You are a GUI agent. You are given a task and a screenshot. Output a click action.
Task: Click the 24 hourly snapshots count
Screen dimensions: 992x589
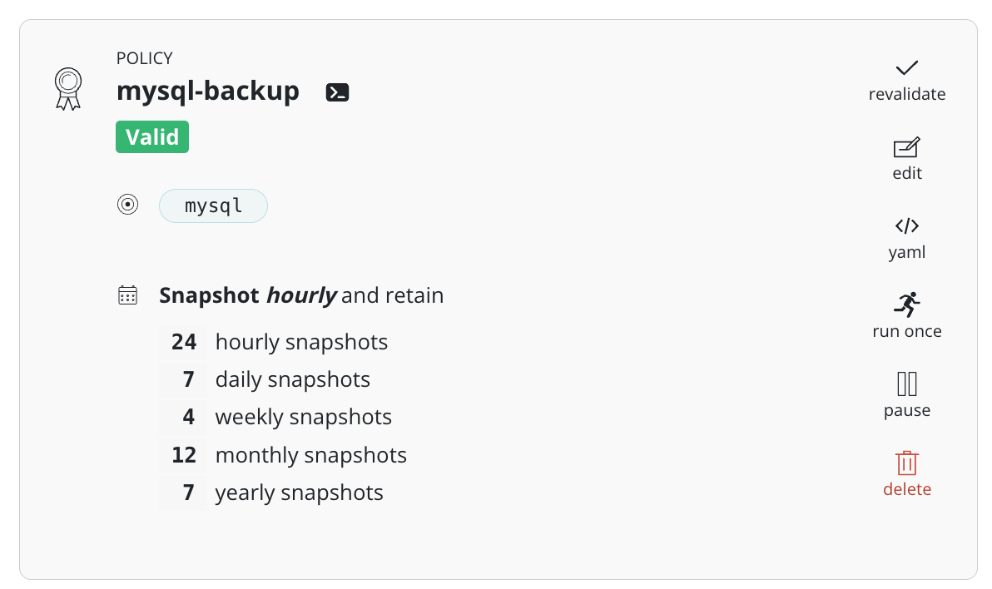[x=184, y=342]
